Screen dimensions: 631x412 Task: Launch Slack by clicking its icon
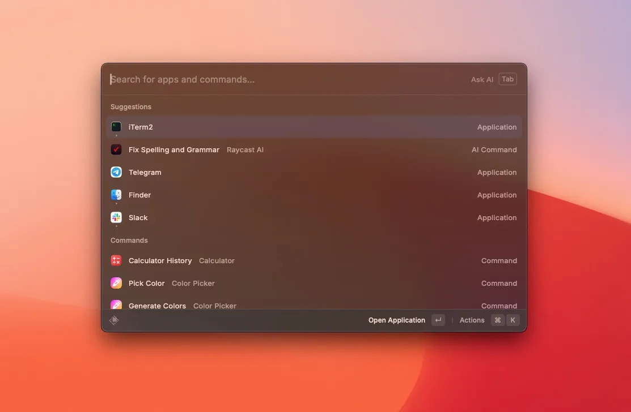click(x=116, y=217)
